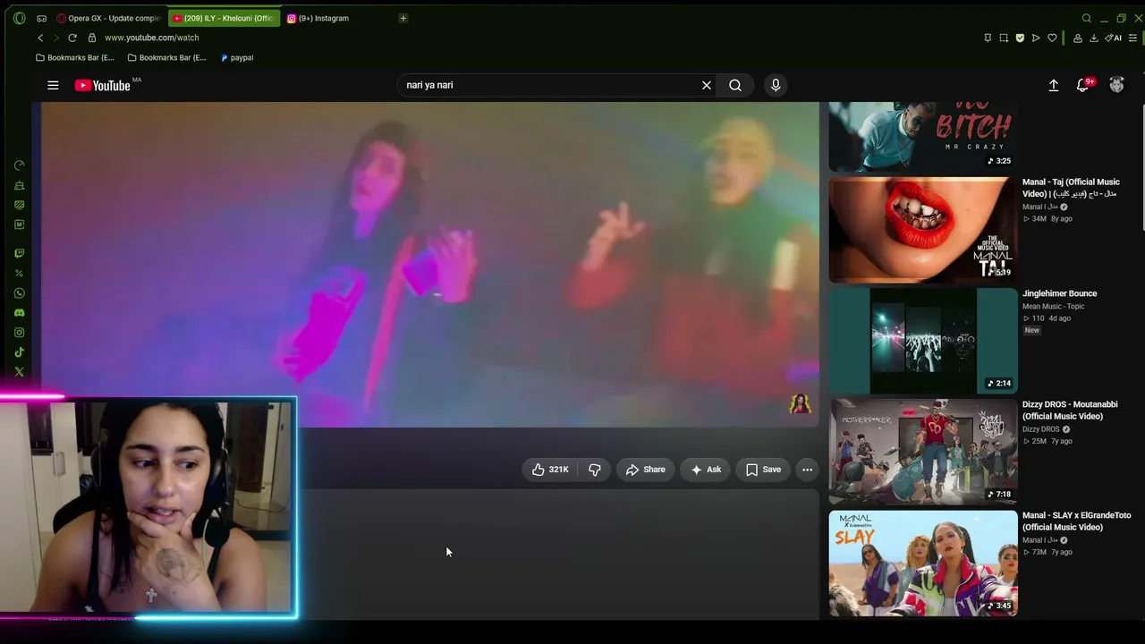Ask about the video with the Ask button
Viewport: 1145px width, 644px height.
pos(706,470)
